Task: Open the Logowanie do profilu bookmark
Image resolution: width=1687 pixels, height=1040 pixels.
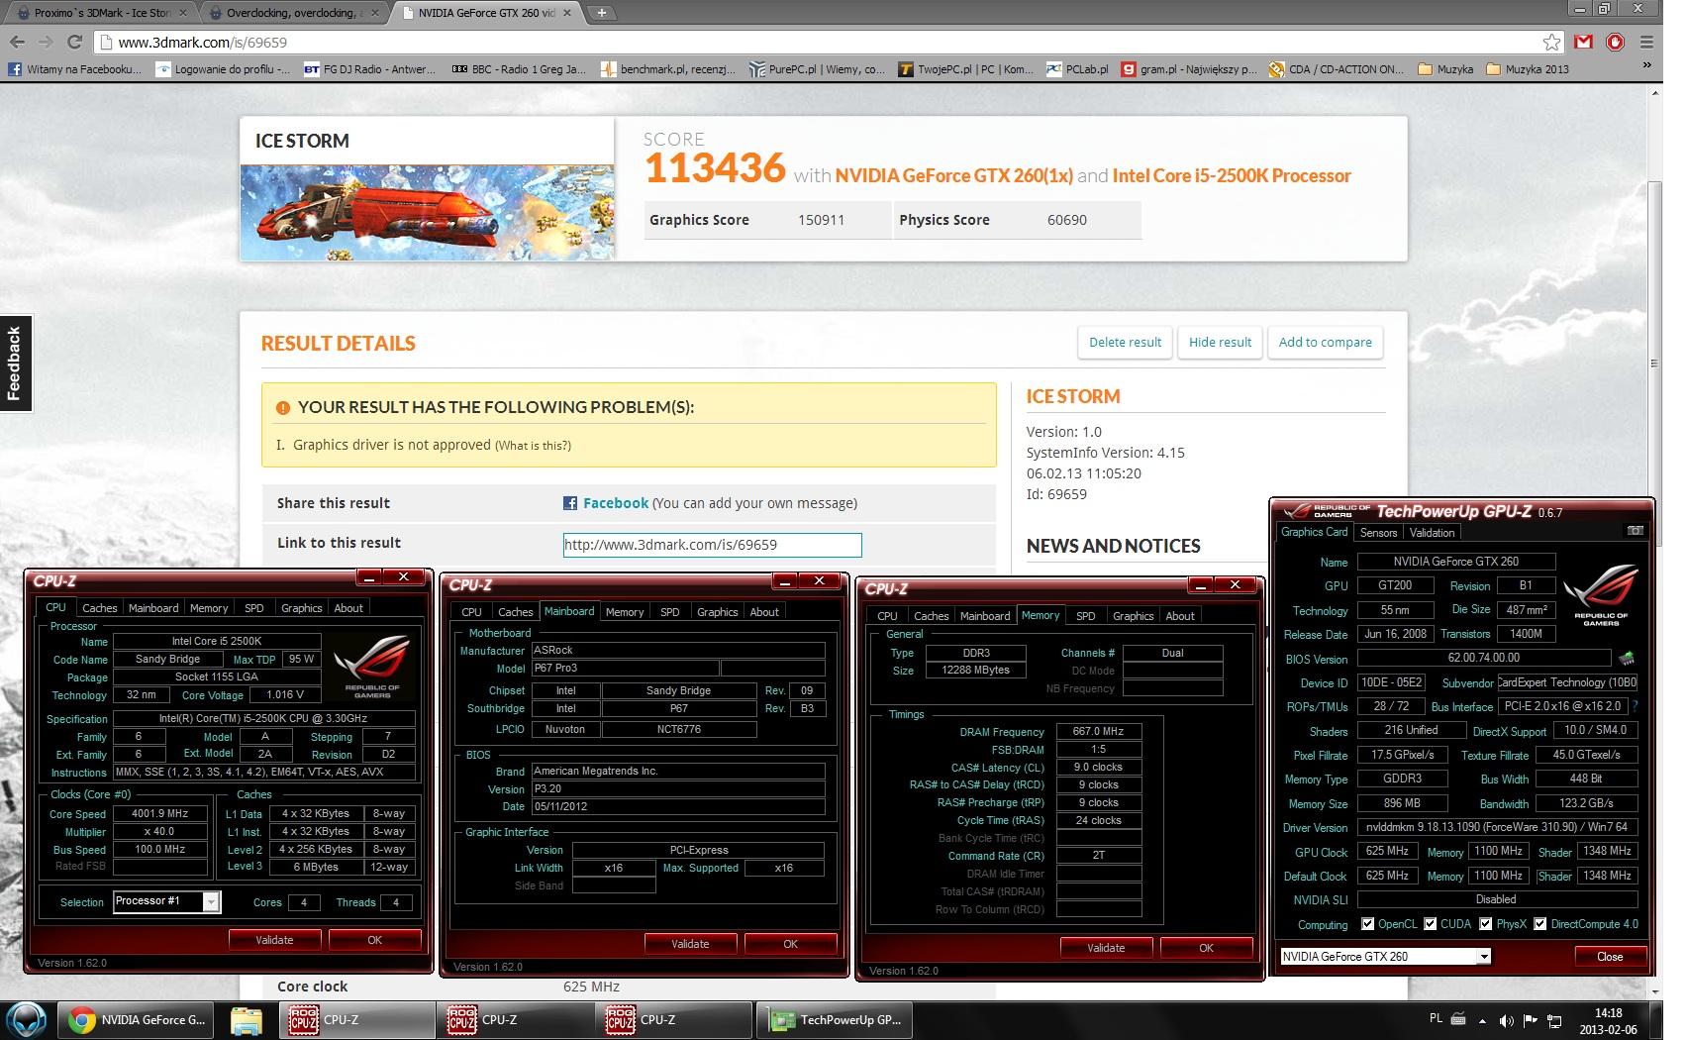Action: tap(223, 69)
